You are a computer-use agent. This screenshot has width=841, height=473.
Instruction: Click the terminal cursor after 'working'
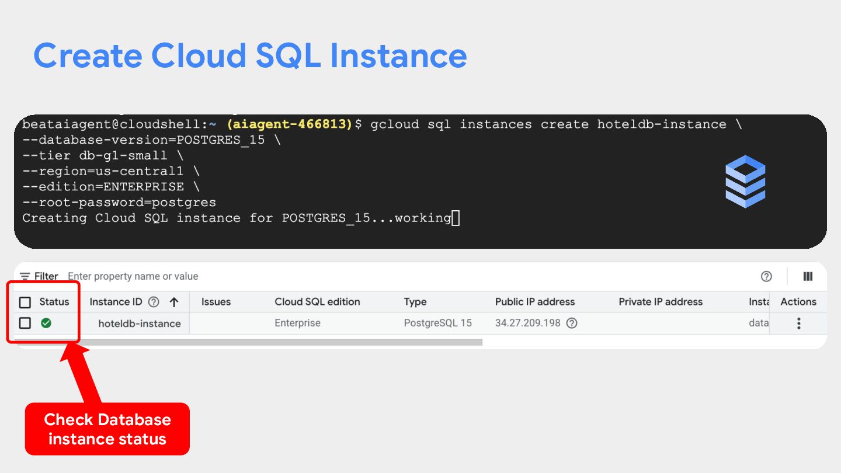[456, 218]
